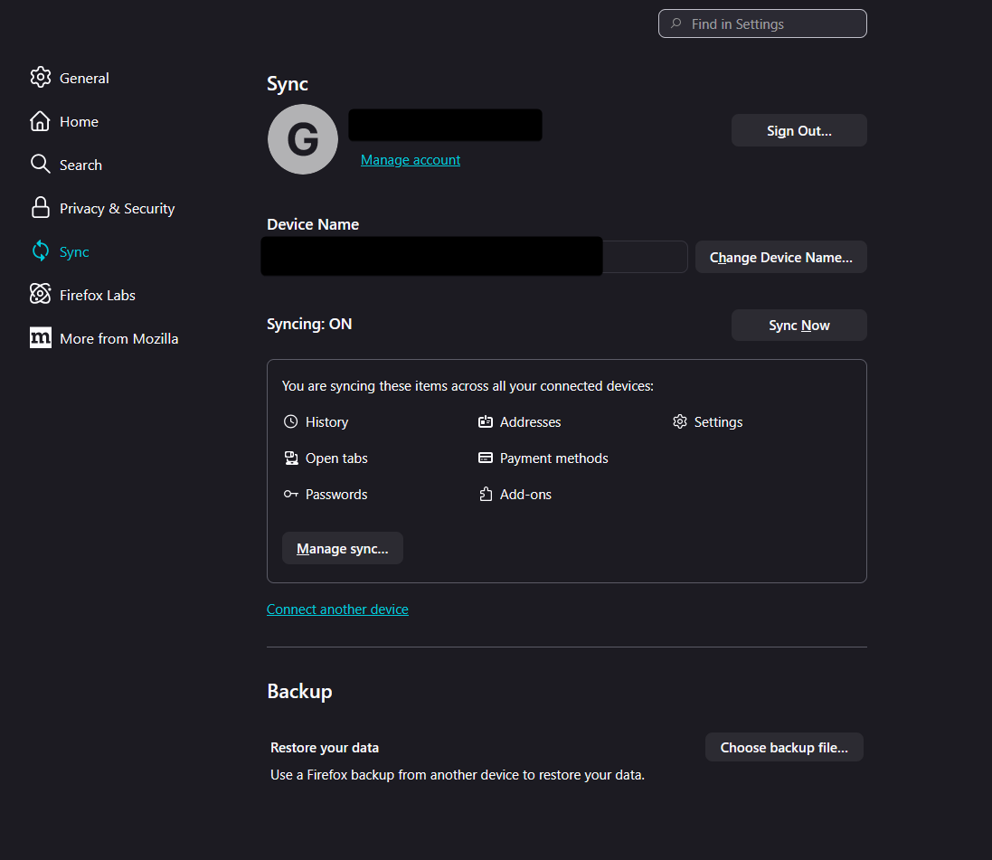
Task: Click the Firefox Labs icon in sidebar
Action: click(40, 295)
